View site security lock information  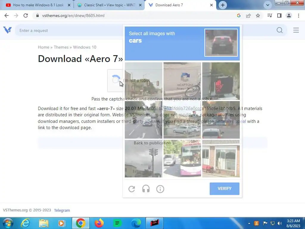[x=37, y=16]
